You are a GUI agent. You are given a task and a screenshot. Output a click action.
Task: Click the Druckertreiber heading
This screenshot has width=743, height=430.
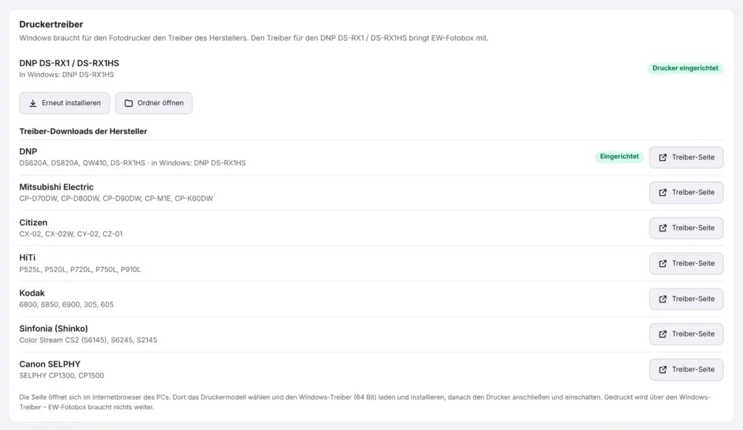(52, 24)
